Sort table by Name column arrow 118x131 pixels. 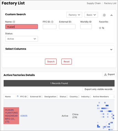pyautogui.click(x=18, y=96)
